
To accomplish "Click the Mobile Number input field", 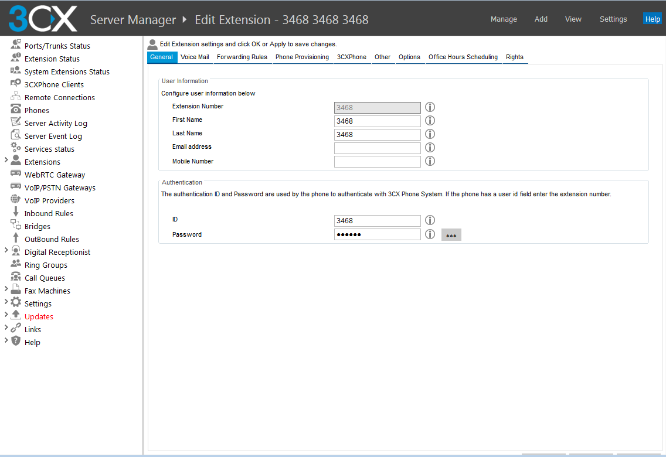I will (377, 162).
